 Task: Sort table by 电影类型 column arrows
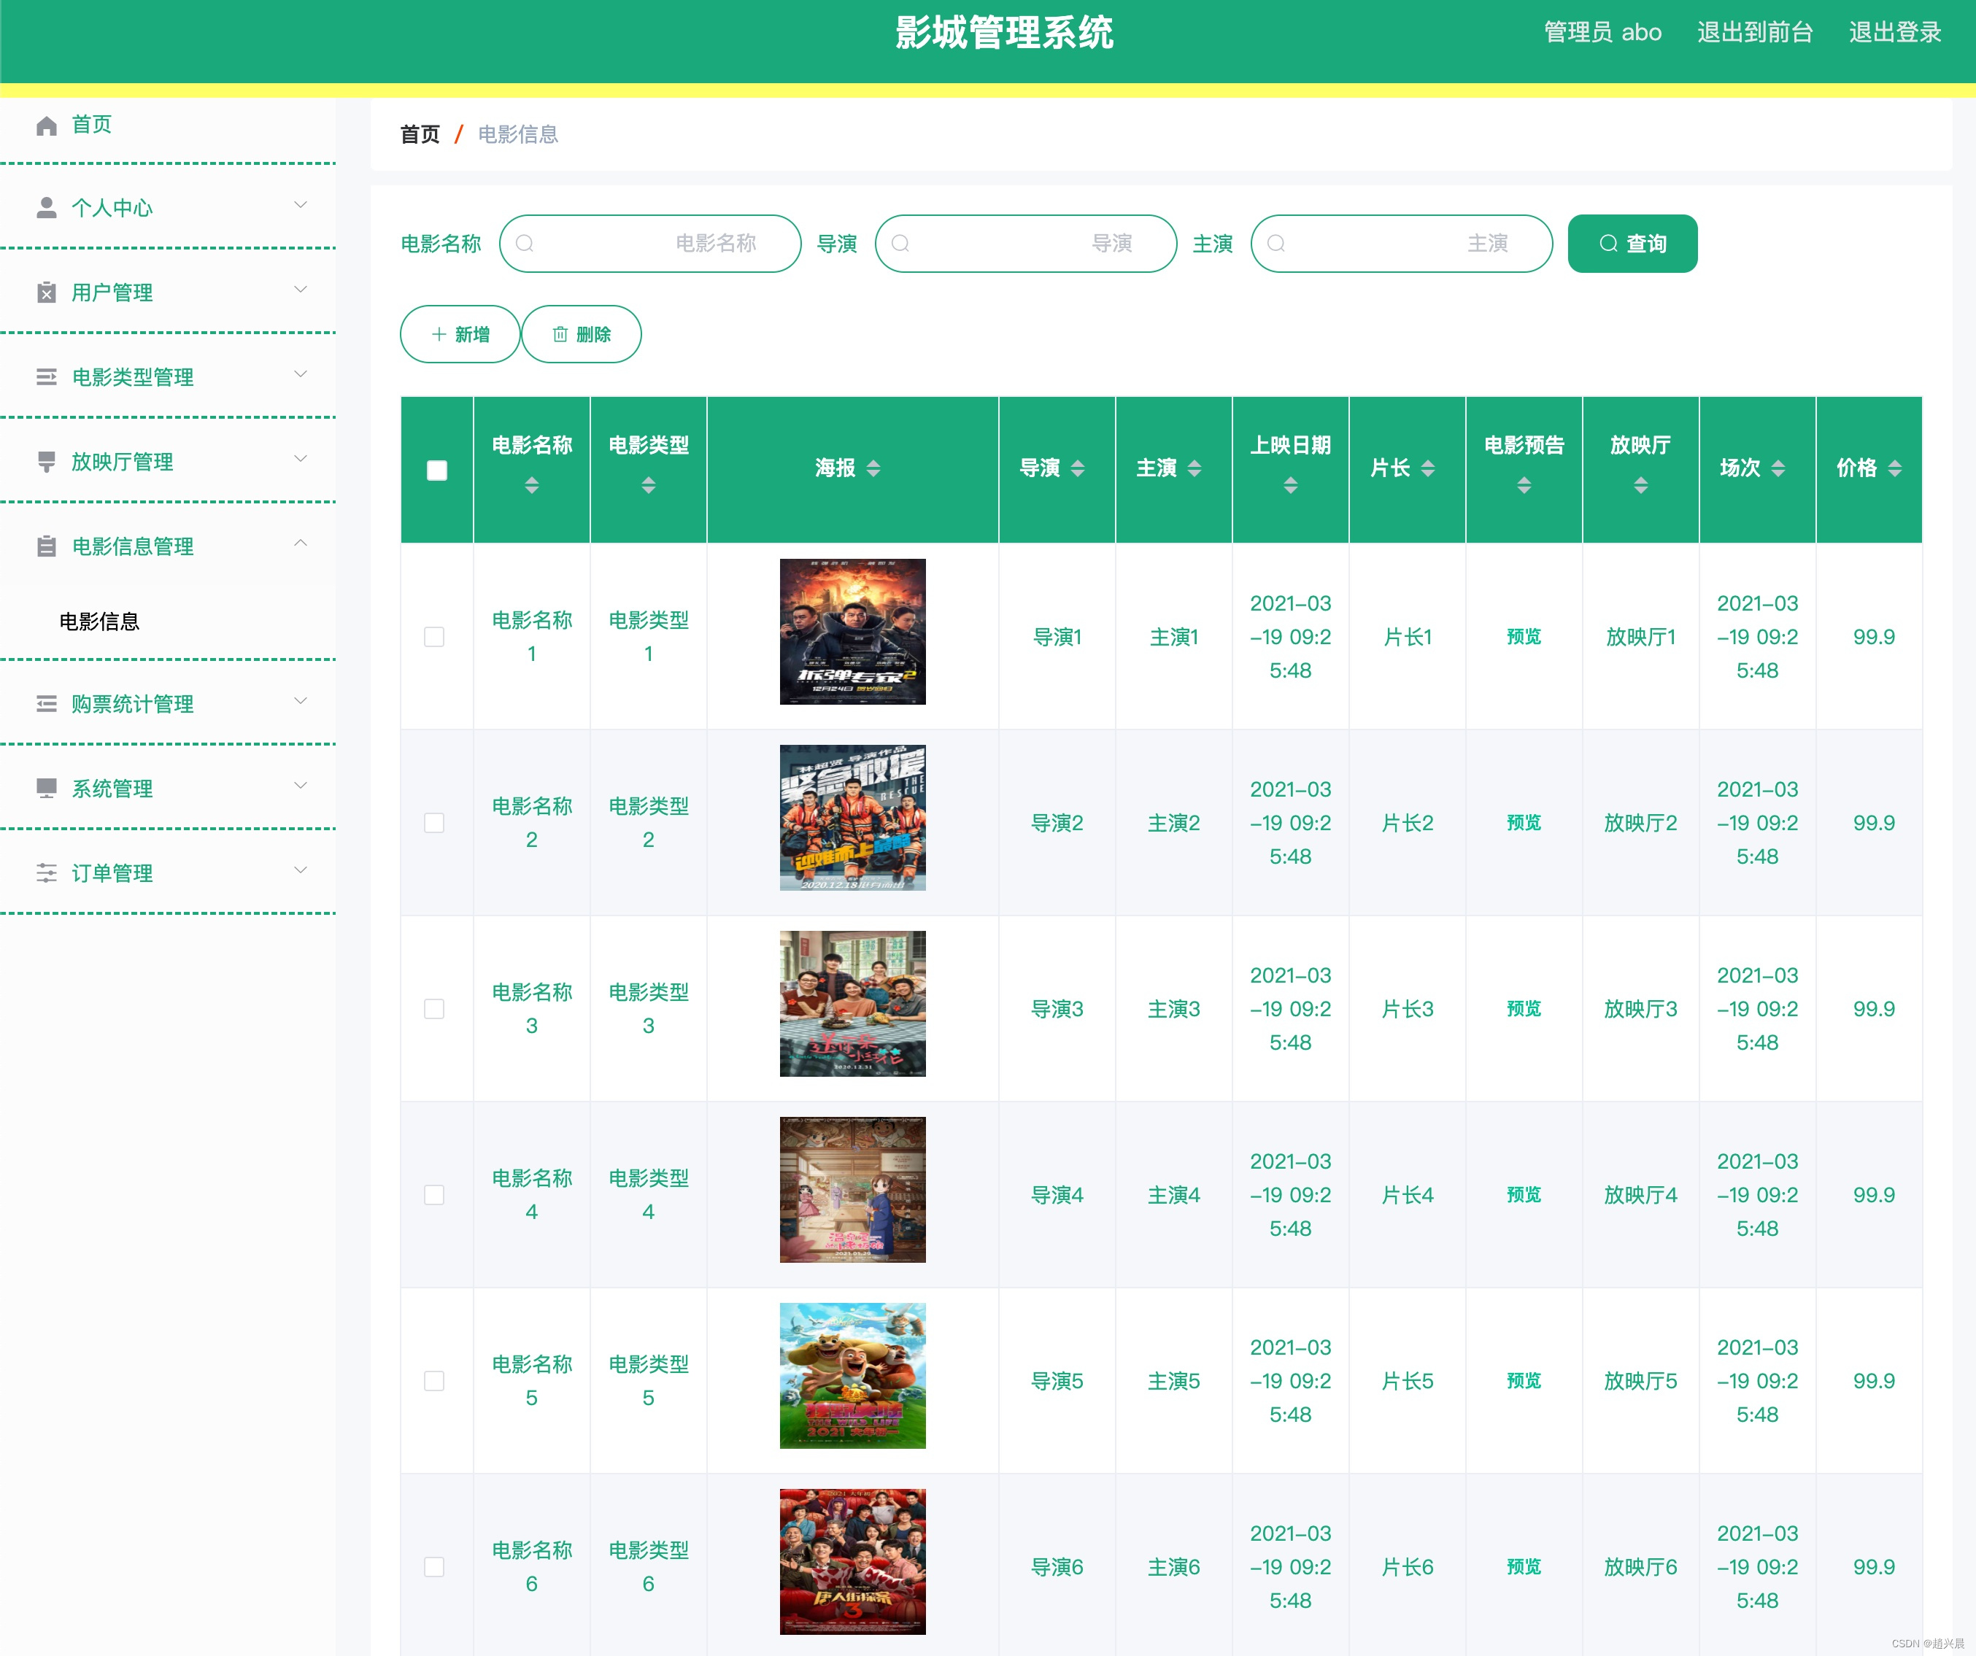[x=648, y=486]
